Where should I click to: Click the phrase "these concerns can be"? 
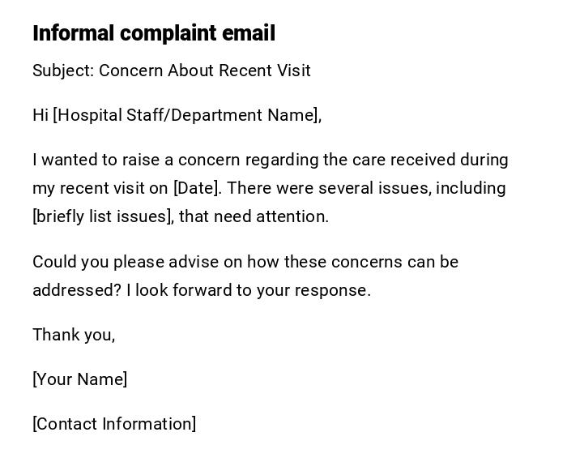371,262
